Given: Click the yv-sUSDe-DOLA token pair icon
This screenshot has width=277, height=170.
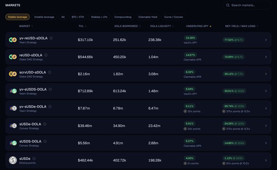Looking at the screenshot, I should pos(13,108).
